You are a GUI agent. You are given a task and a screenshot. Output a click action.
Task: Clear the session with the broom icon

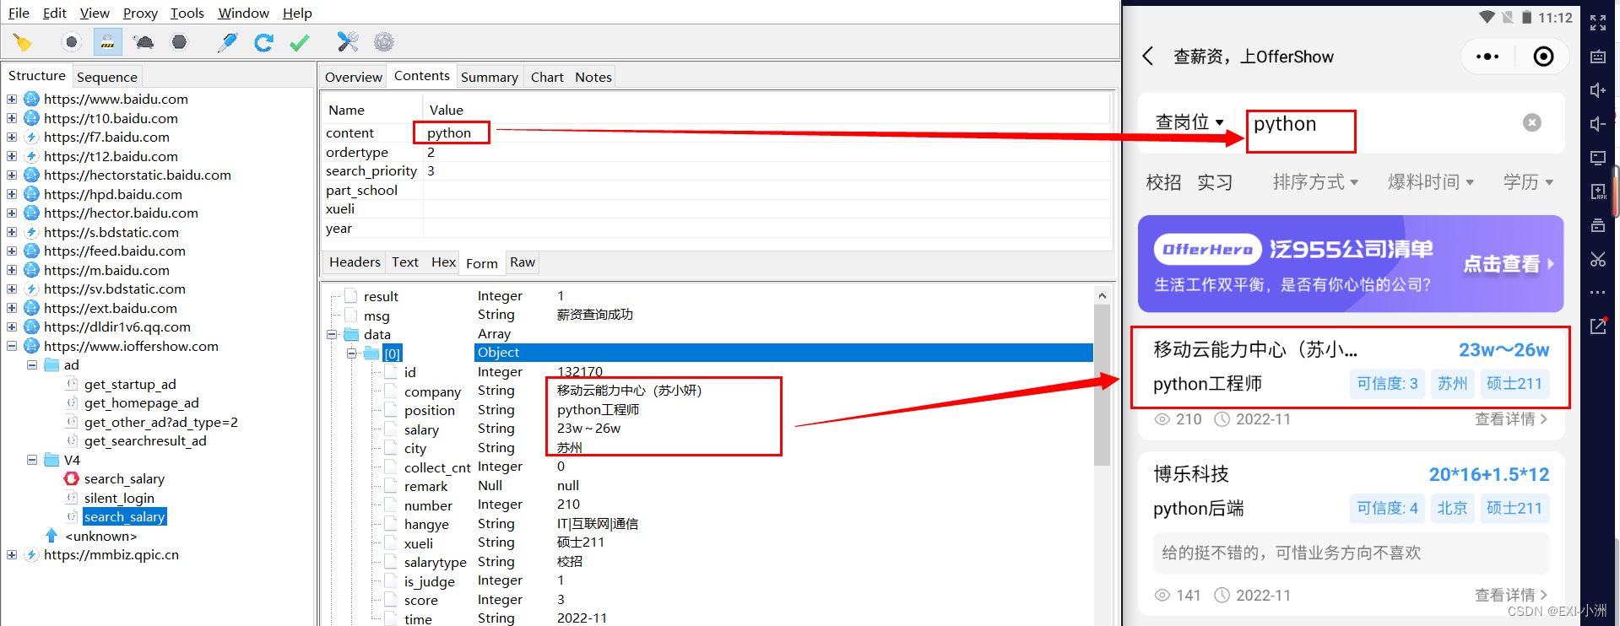(x=23, y=42)
